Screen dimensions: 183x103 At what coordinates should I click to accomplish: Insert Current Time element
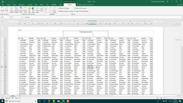coord(25,10)
